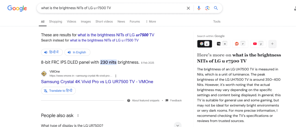Click the vmone.in URL breadcrumb
This screenshot has width=296, height=127.
(81, 76)
